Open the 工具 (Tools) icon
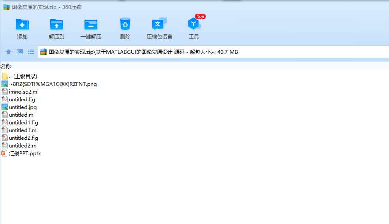Image resolution: width=389 pixels, height=224 pixels. (x=194, y=24)
